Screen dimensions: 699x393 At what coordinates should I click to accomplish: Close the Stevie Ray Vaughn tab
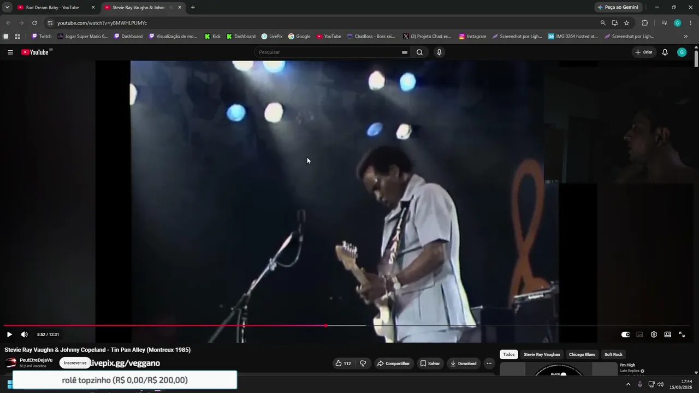click(180, 8)
